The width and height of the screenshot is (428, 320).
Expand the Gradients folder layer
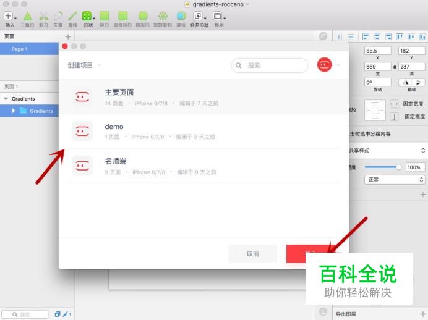[x=14, y=111]
